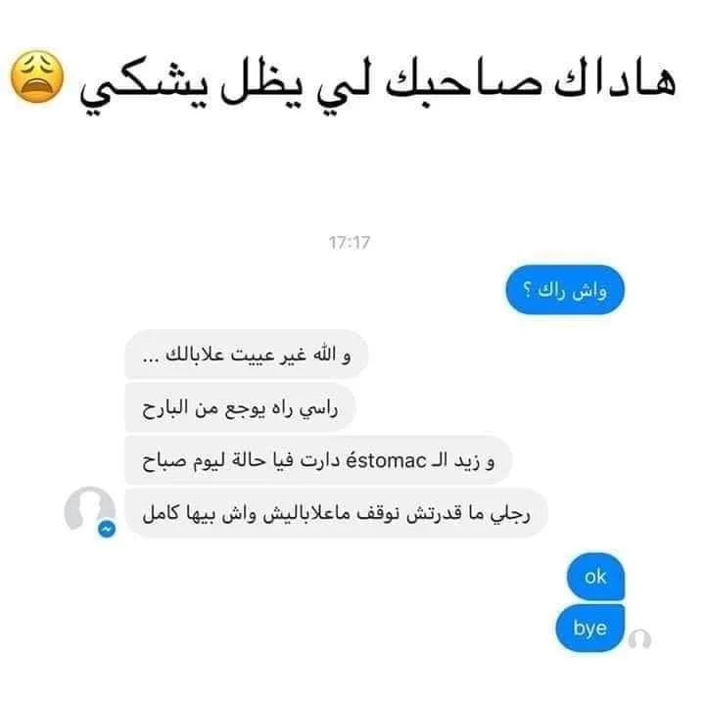Click the word 'هاداك' in the headline
The image size is (705, 705).
[x=617, y=81]
